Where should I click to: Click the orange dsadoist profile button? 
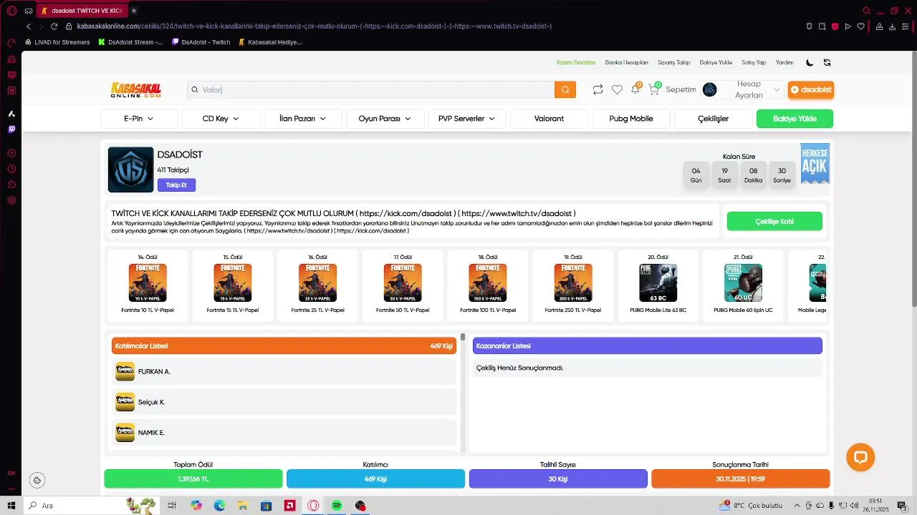tap(811, 89)
